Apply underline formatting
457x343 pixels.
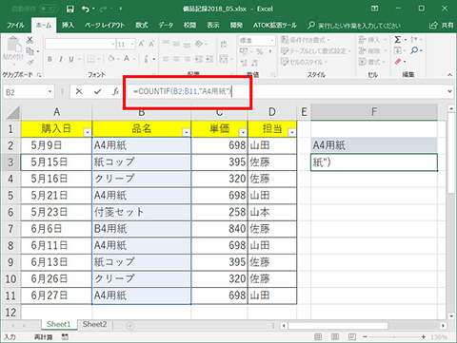[x=71, y=59]
